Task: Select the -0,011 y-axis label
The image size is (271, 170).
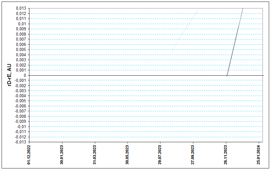Action: (x=20, y=132)
